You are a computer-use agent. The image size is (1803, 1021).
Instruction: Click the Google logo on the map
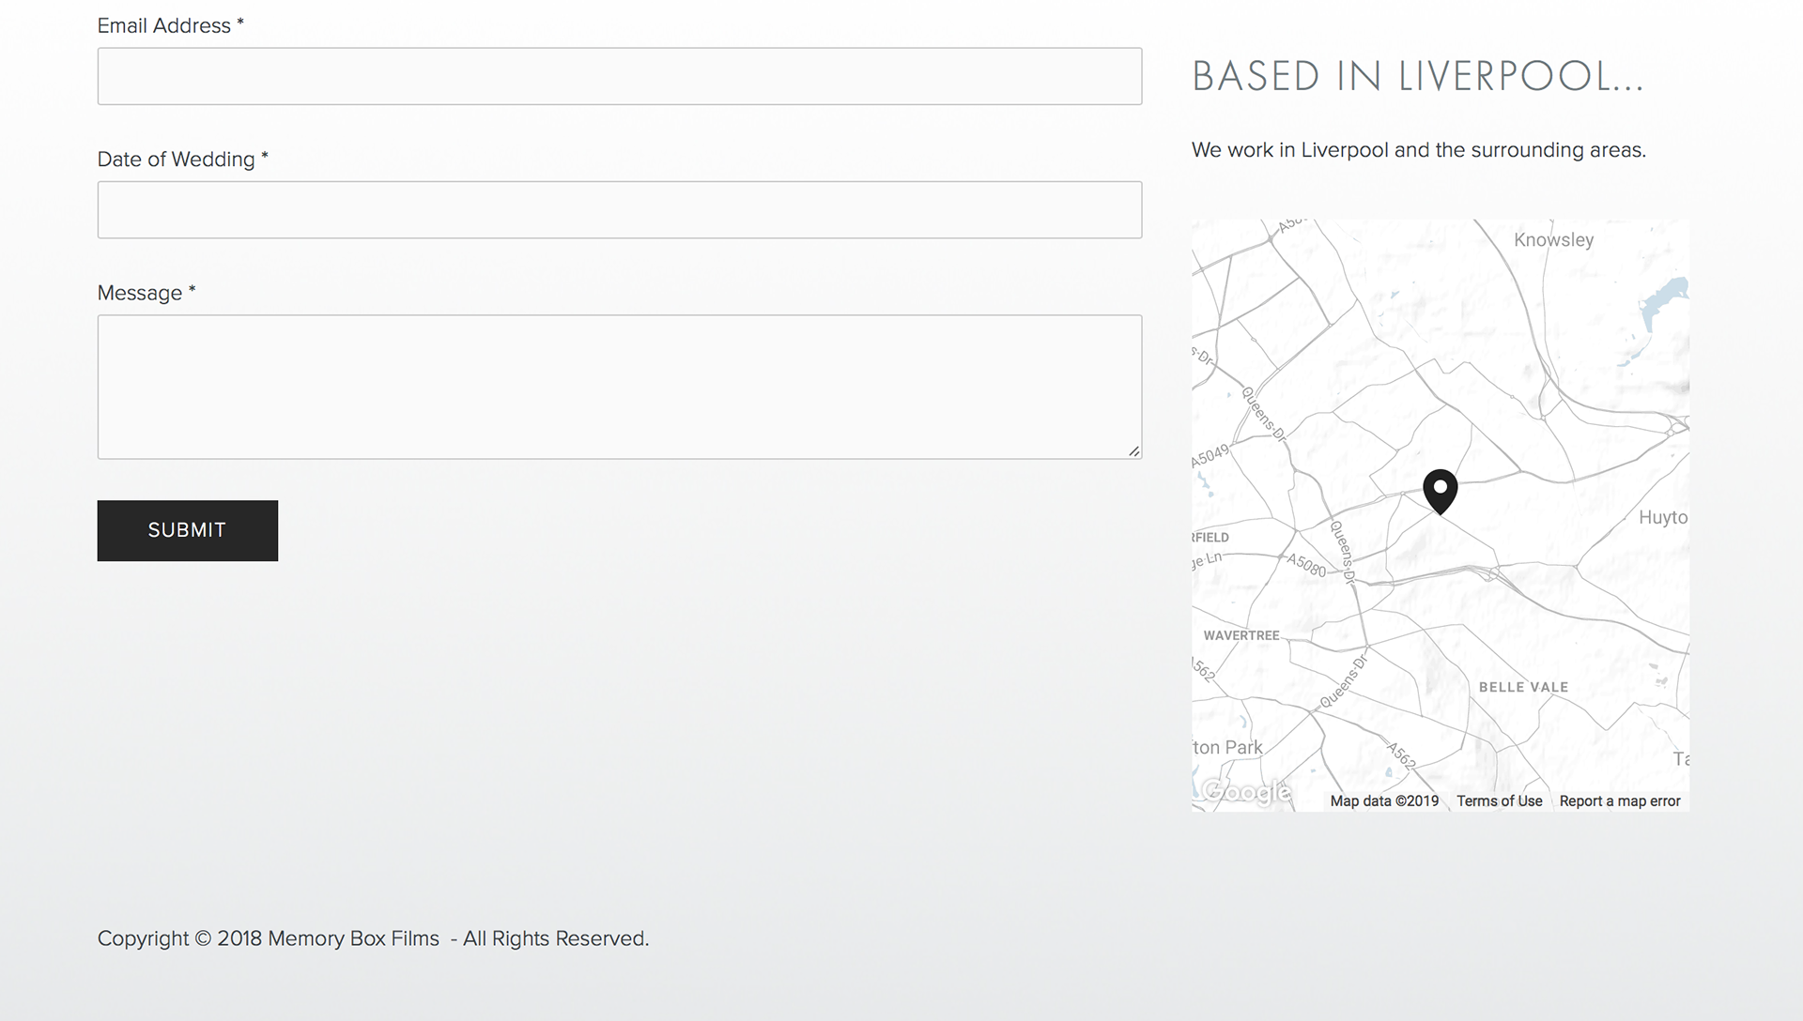1246,792
